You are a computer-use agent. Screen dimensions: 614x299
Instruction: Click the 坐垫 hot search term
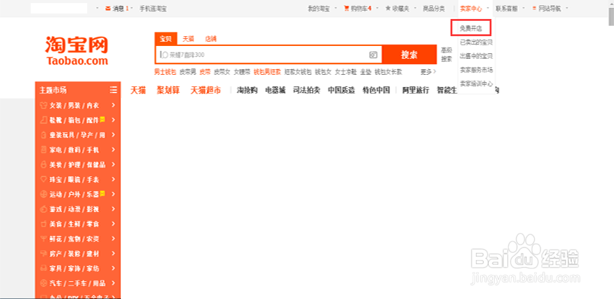tap(366, 72)
